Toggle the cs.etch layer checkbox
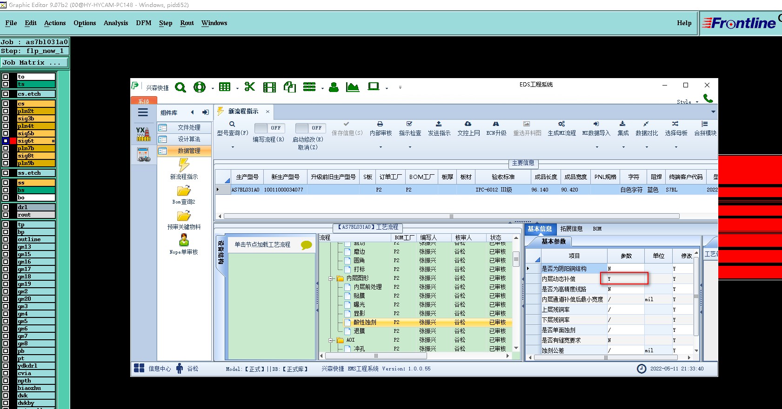 click(x=6, y=94)
